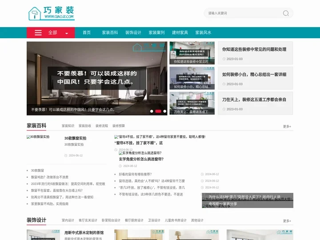
Task: Click the 巧家装 site logo
Action: click(x=51, y=13)
